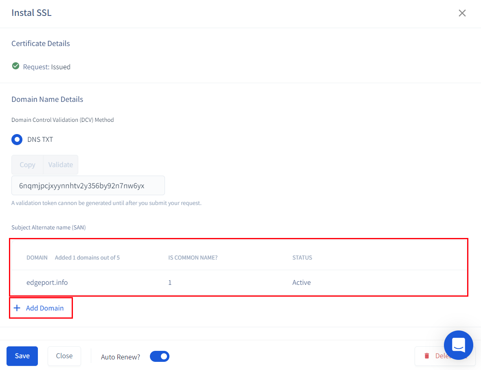Click the green Request Issued checkmark icon

pos(15,66)
